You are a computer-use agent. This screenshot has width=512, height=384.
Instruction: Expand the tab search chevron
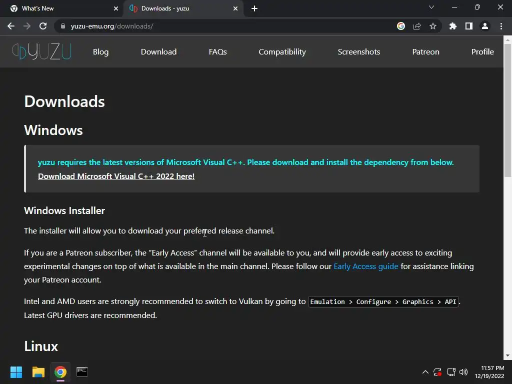[x=431, y=7]
